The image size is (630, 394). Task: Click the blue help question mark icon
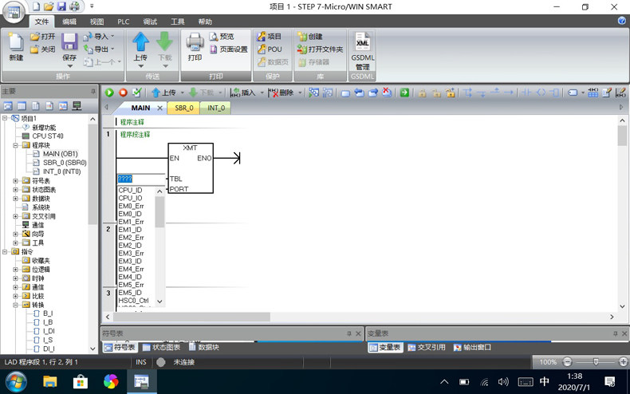(x=621, y=22)
